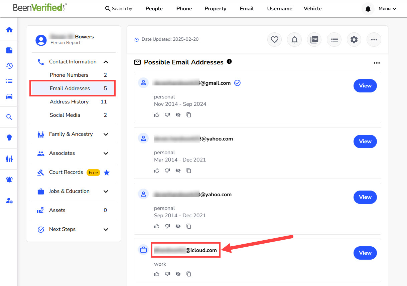Thumbs down the icloud.com email

[167, 274]
